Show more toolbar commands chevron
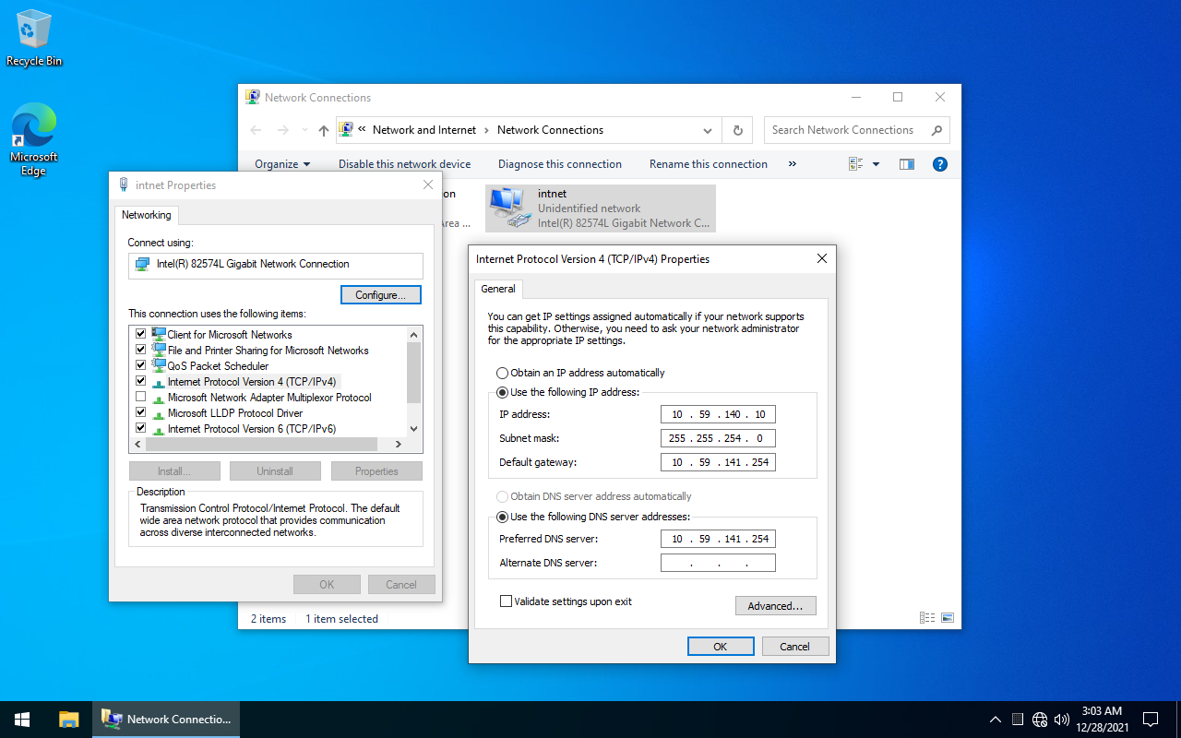This screenshot has width=1181, height=738. click(792, 164)
